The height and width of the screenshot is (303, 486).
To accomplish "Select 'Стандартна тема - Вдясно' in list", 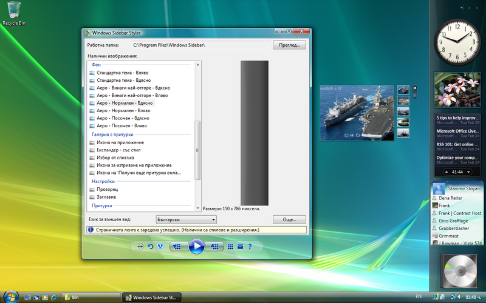I will [x=124, y=80].
